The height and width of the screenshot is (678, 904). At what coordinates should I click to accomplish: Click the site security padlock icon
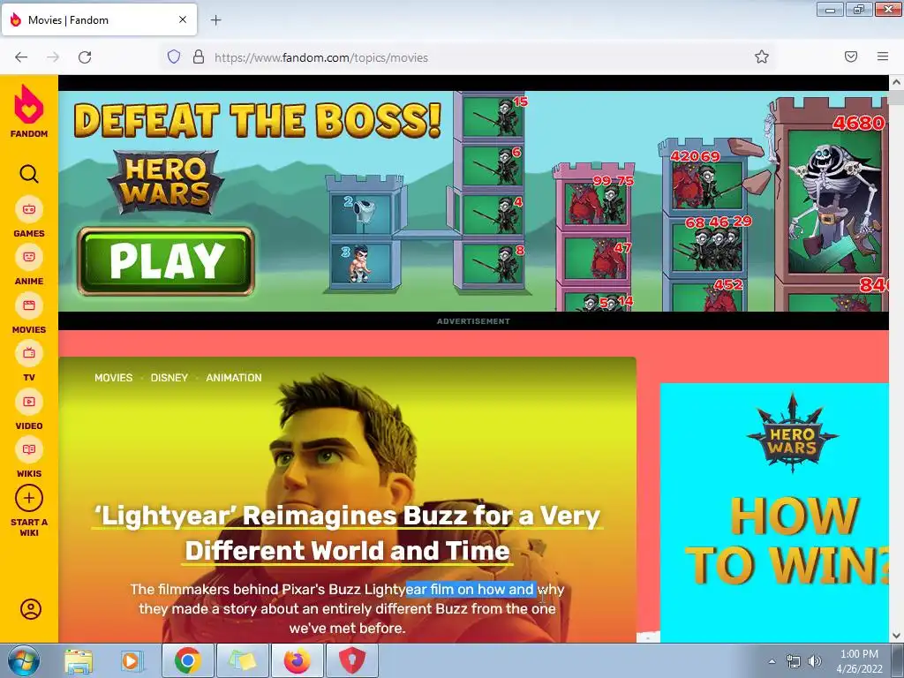point(199,56)
